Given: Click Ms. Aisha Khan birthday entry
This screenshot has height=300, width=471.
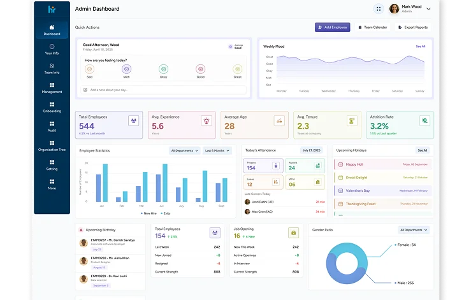Looking at the screenshot, I should [110, 262].
